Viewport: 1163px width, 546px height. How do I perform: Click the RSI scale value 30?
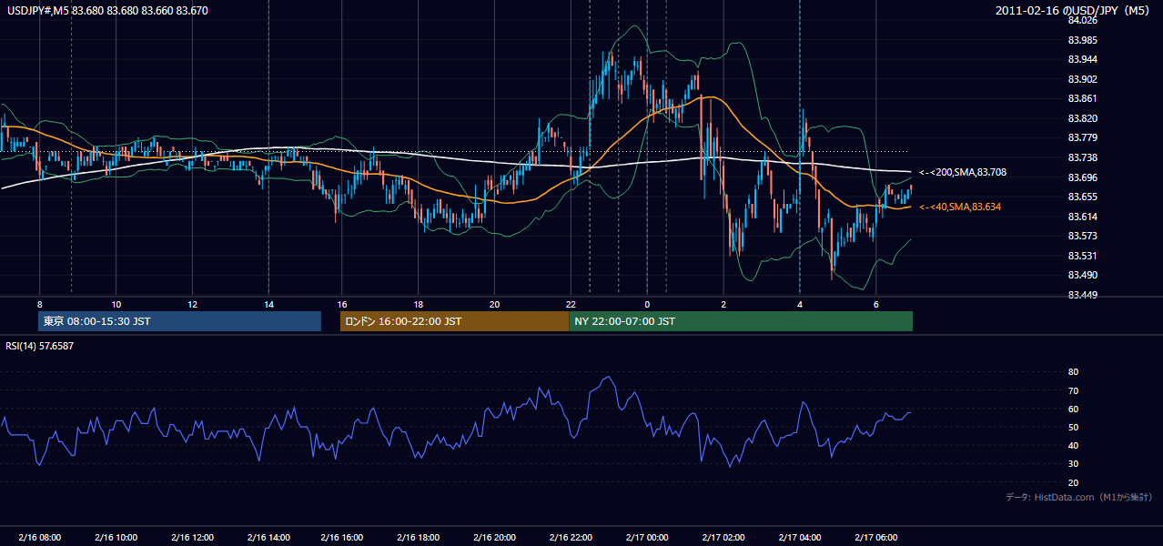pos(1073,464)
